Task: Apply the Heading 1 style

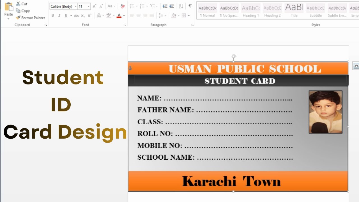Action: pyautogui.click(x=251, y=11)
